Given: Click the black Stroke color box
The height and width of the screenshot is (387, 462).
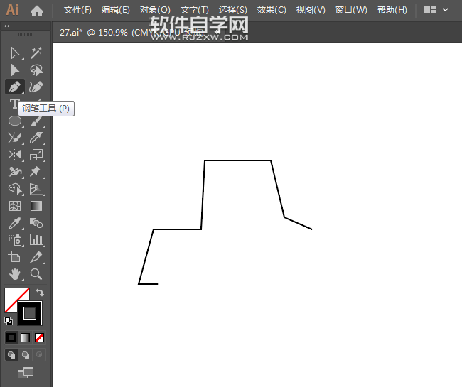Looking at the screenshot, I should coord(30,312).
